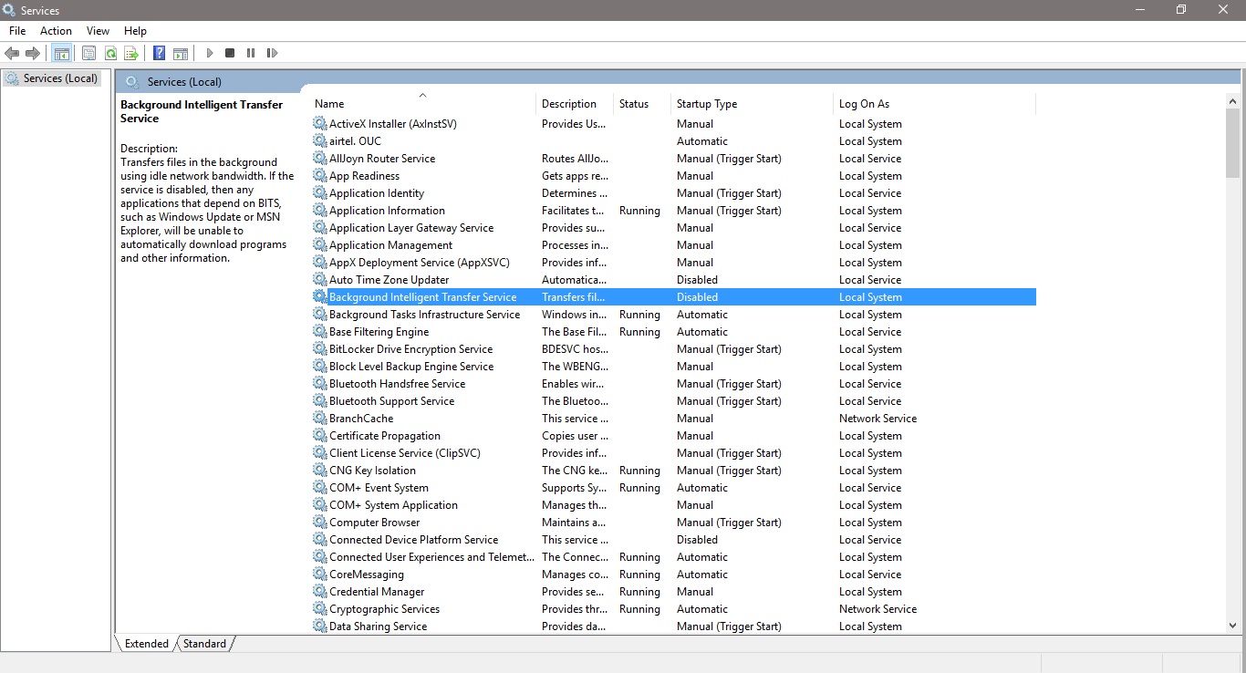Toggle Show/Hide Action Pane toolbar icon
The image size is (1246, 673).
[181, 53]
